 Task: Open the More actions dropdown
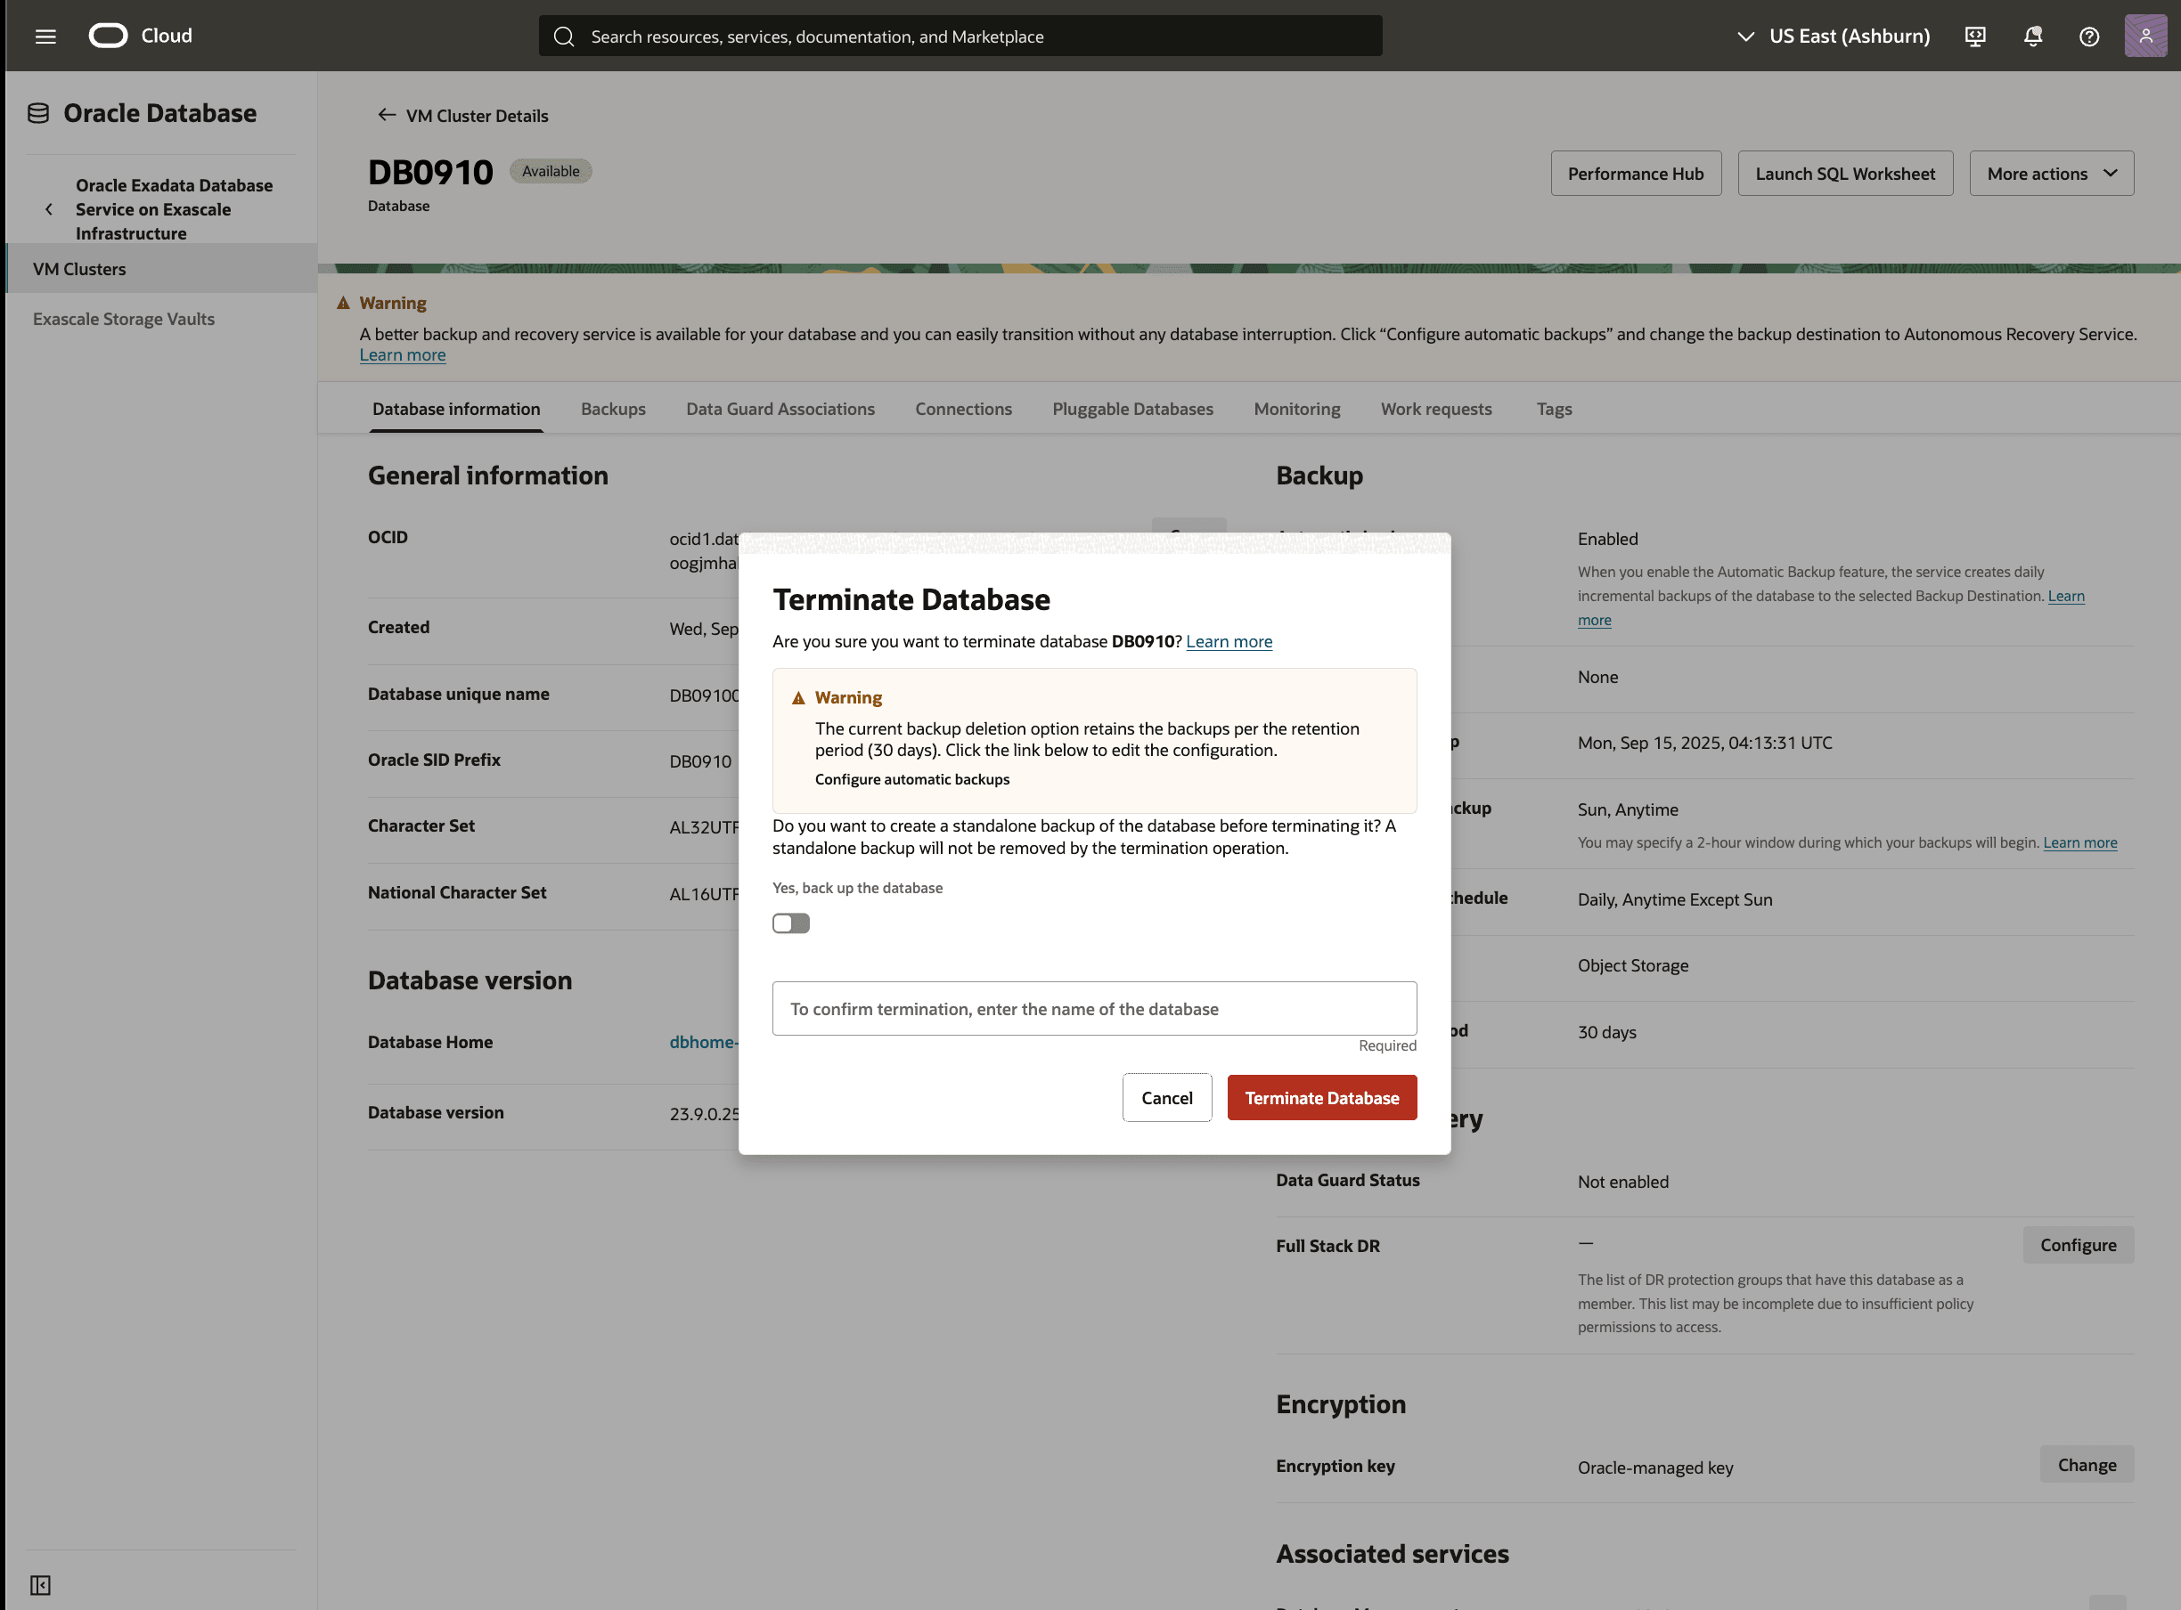[2050, 174]
